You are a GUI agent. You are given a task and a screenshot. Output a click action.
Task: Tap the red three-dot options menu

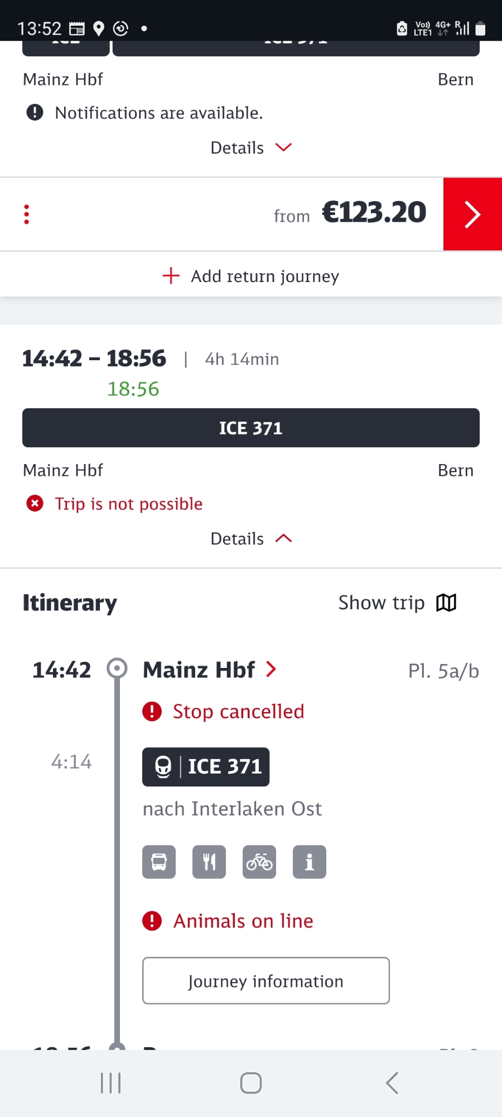click(26, 214)
